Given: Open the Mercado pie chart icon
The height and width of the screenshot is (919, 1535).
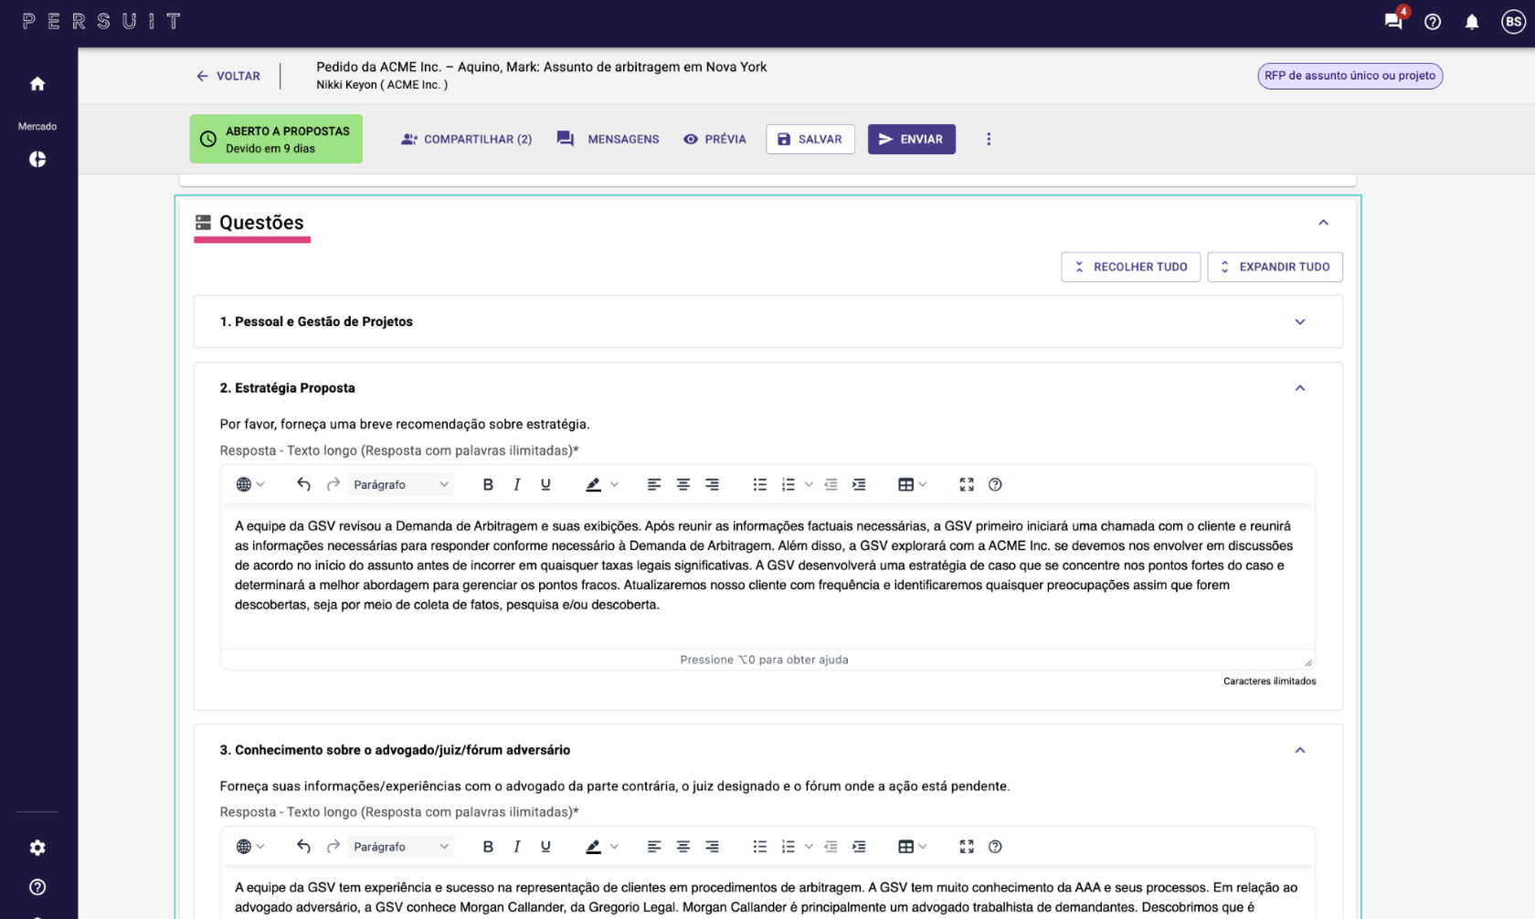Looking at the screenshot, I should (x=37, y=159).
